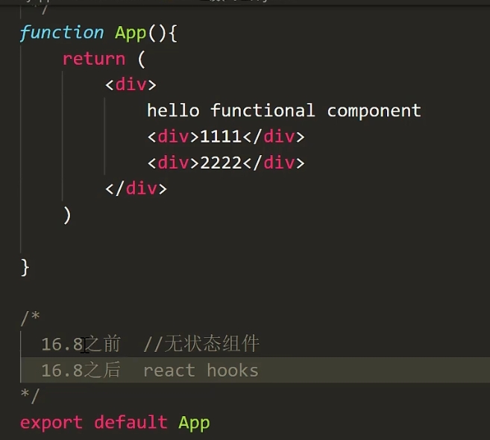This screenshot has width=490, height=440.
Task: Click the "return" keyword
Action: [x=93, y=59]
